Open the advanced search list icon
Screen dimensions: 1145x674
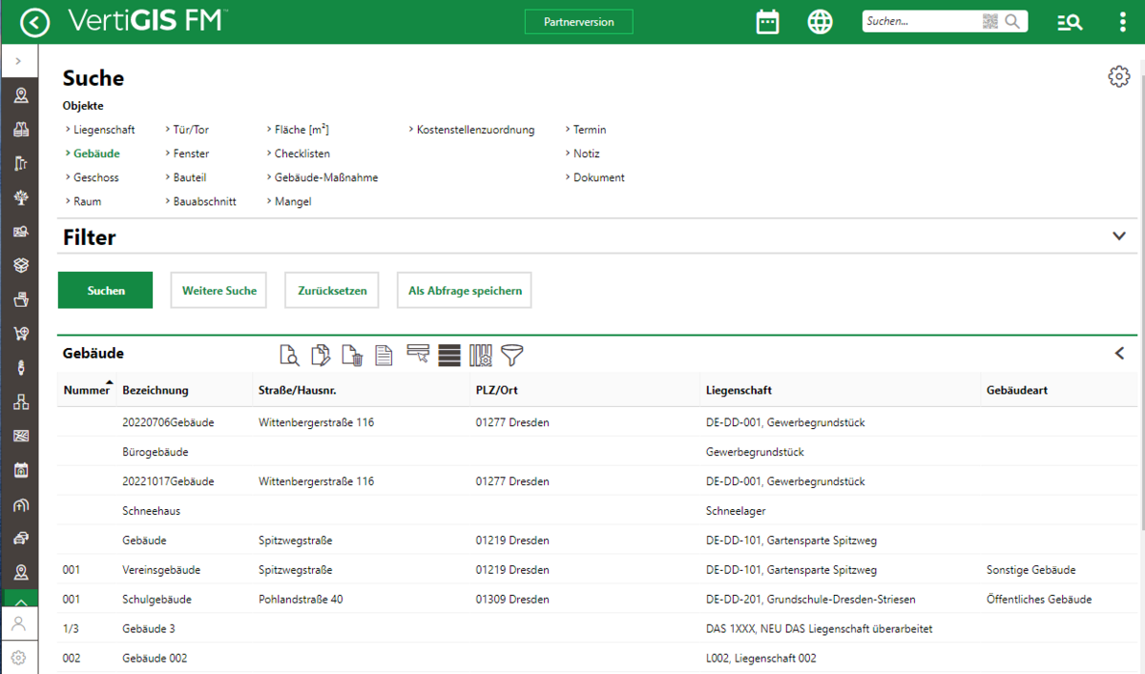tap(1070, 22)
